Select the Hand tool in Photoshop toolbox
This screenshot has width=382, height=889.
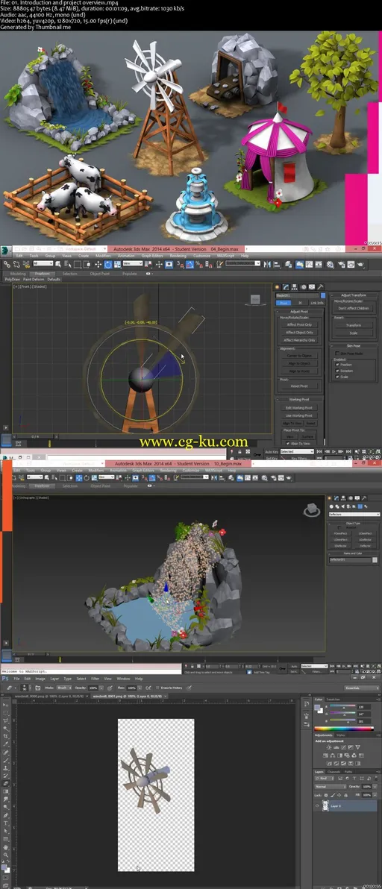(x=6, y=847)
